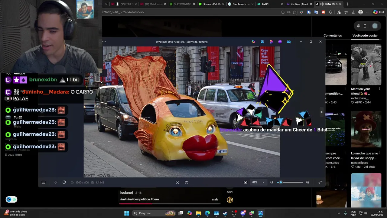Open Discord from the taskbar

point(243,213)
